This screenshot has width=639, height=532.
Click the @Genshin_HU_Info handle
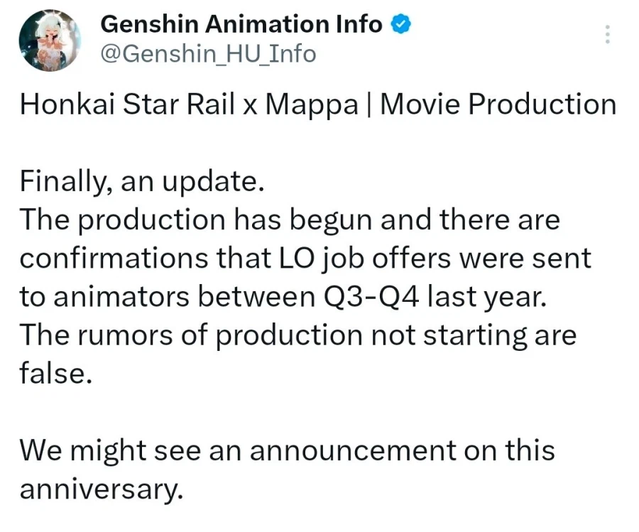[209, 54]
